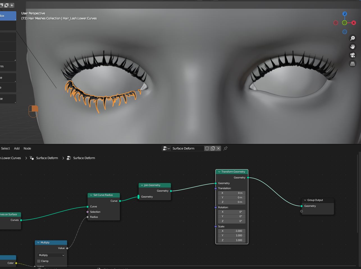Click the hand pan-view icon
Viewport: 361px width, 269px height.
pyautogui.click(x=353, y=47)
